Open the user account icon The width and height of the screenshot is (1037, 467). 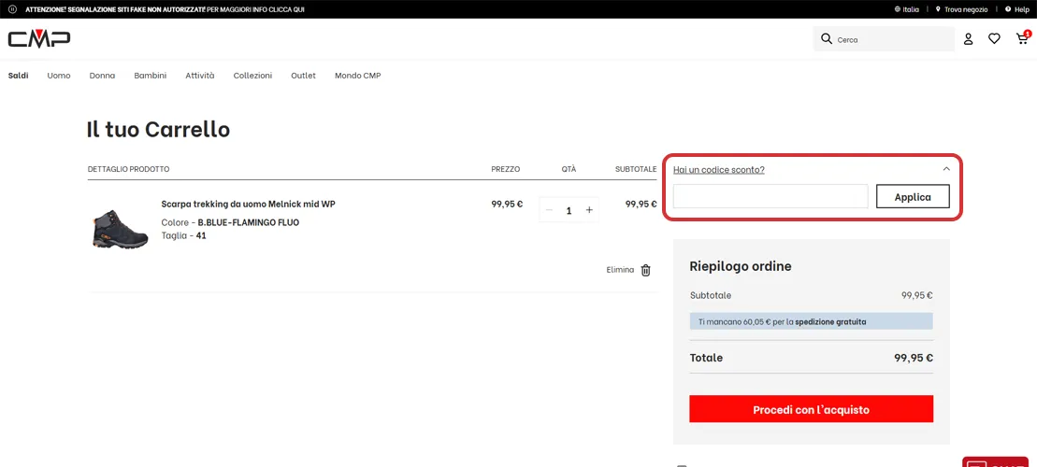point(968,39)
